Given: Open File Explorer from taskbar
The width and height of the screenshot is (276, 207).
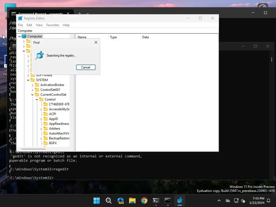Looking at the screenshot, I should coord(132,201).
